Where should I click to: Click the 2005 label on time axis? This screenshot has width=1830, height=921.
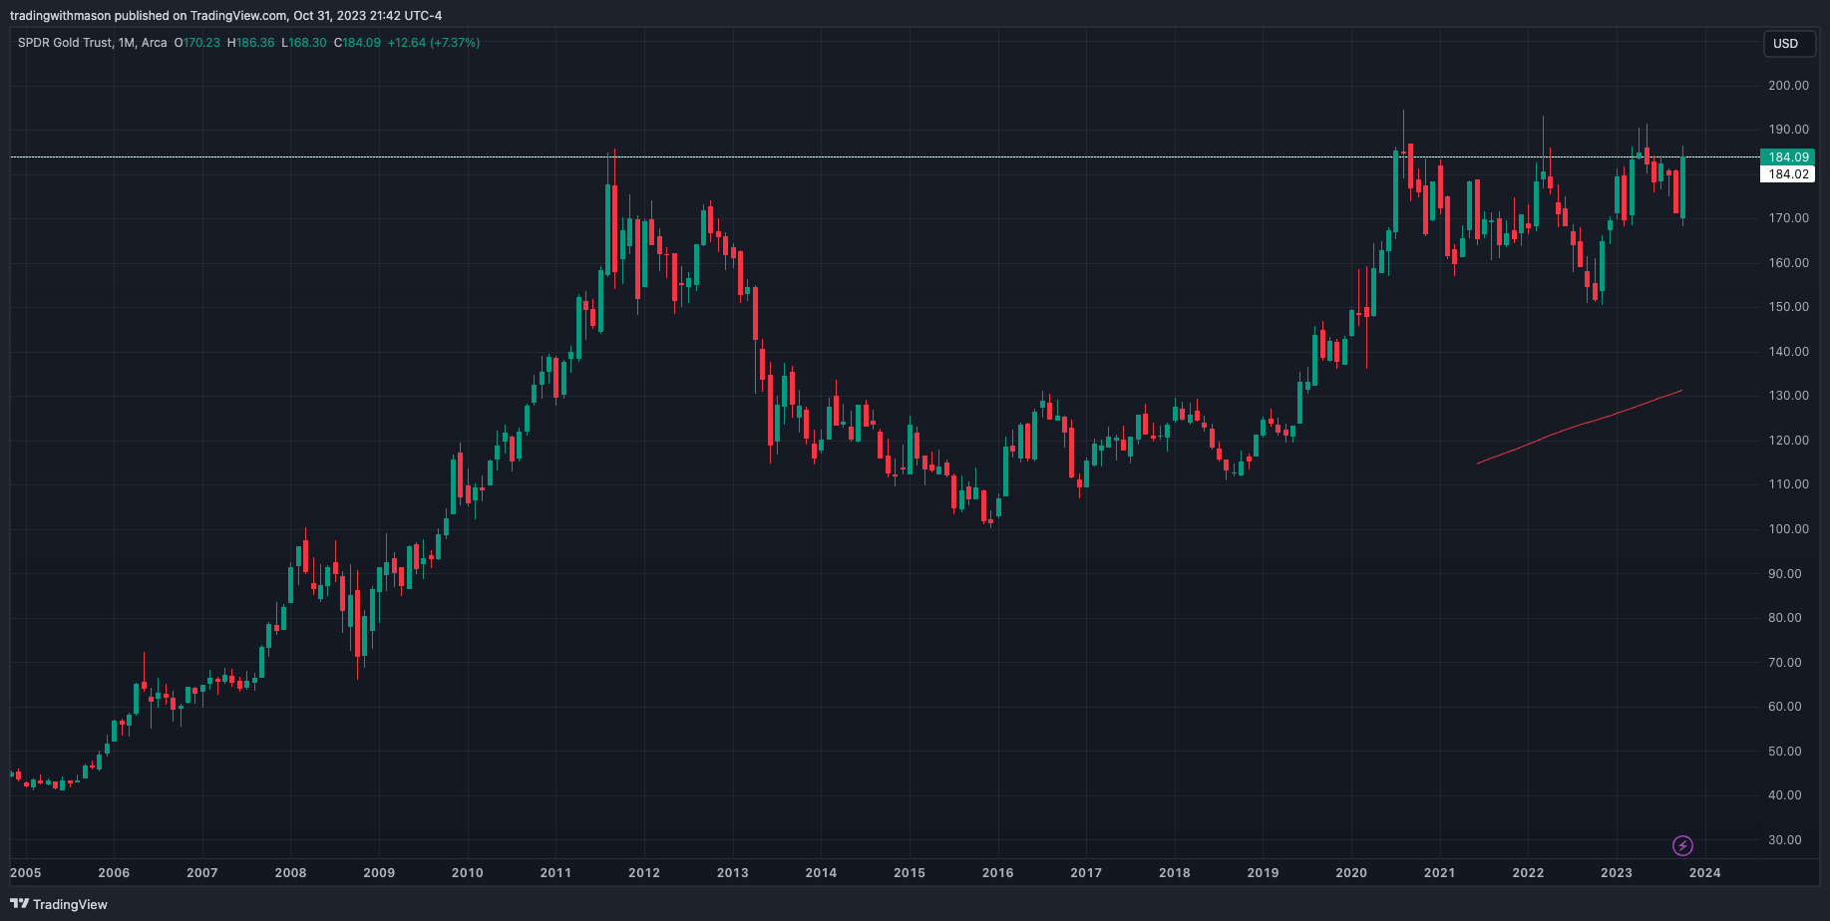coord(26,873)
